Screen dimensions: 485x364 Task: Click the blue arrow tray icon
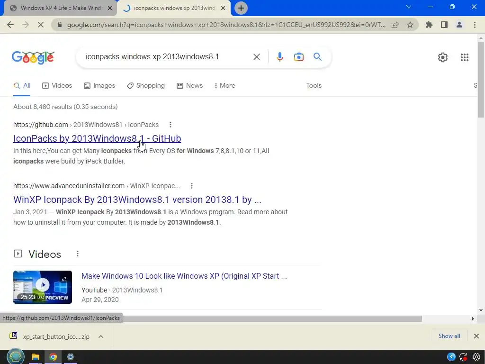[451, 357]
